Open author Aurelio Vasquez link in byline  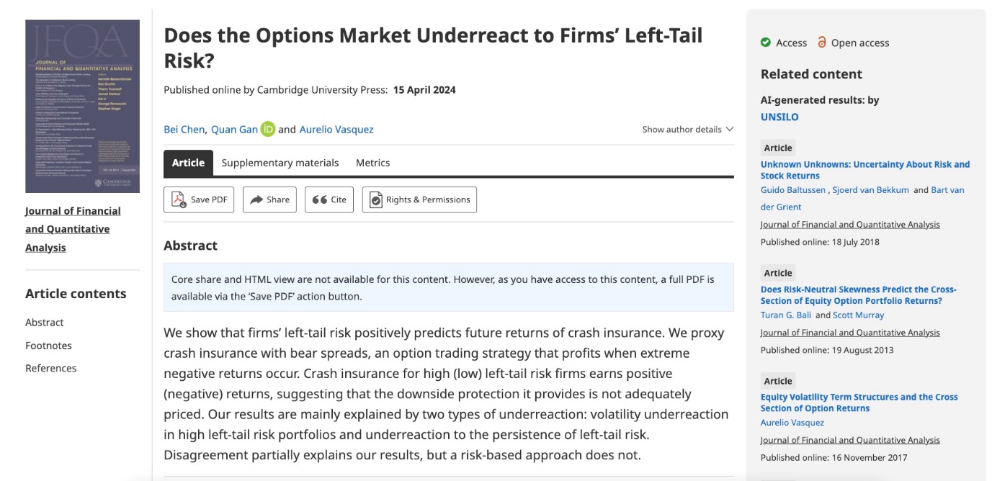(336, 130)
